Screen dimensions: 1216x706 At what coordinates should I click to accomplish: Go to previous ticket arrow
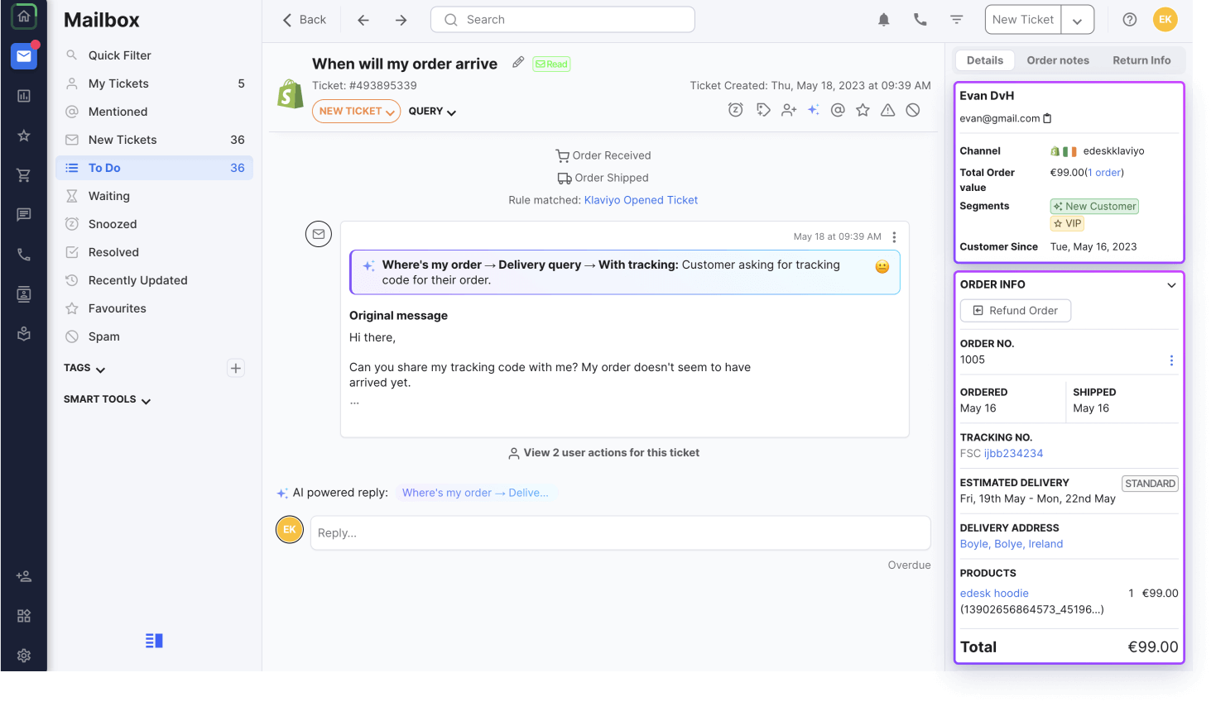(363, 20)
